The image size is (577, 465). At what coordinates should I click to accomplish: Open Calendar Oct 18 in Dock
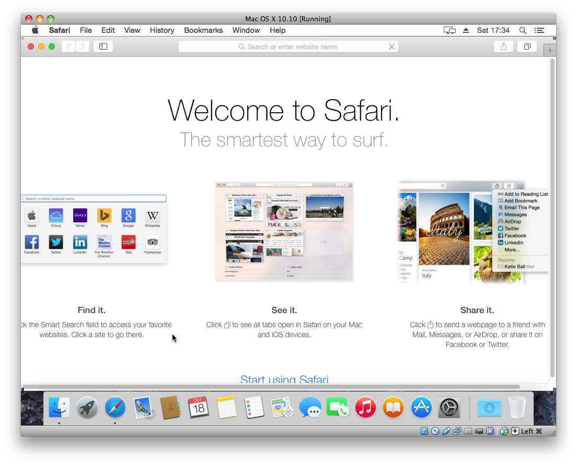point(199,407)
